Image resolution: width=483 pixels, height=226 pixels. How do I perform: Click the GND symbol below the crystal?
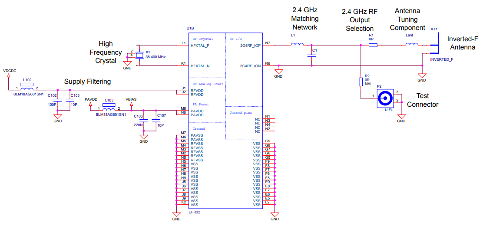tap(127, 63)
